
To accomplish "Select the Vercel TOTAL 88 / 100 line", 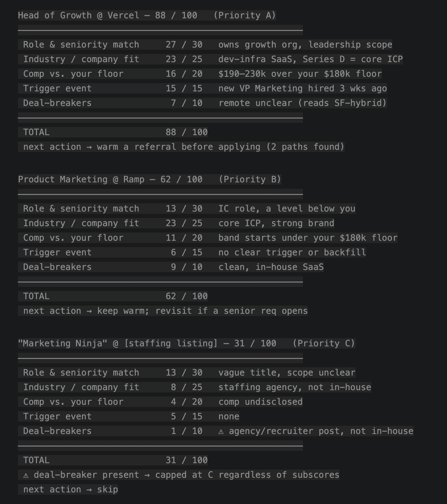I will (x=113, y=132).
